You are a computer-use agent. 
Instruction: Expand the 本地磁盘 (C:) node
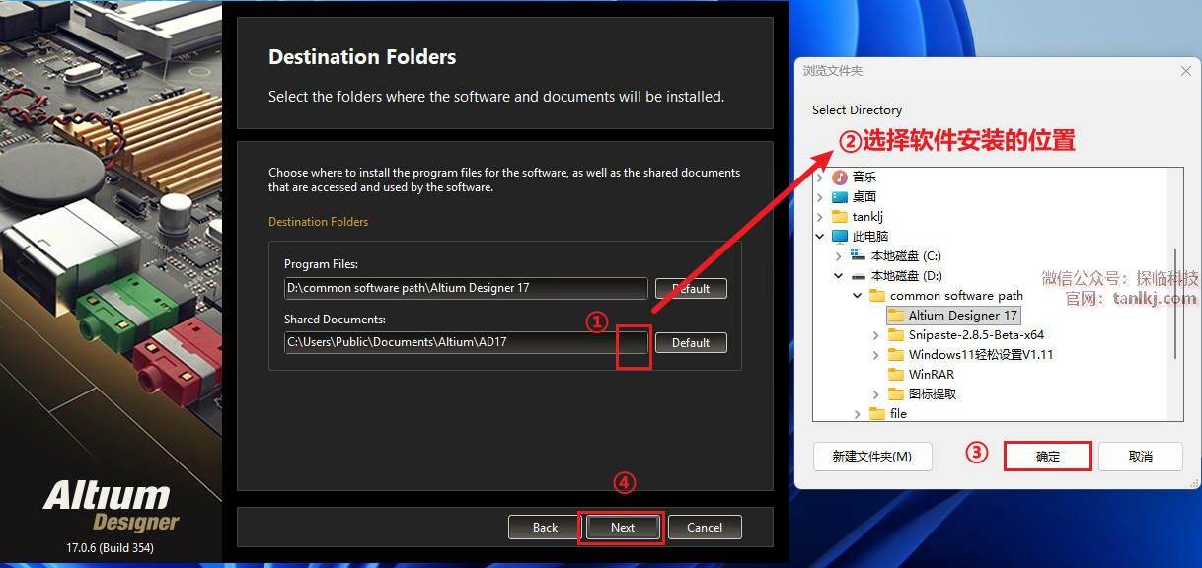839,256
